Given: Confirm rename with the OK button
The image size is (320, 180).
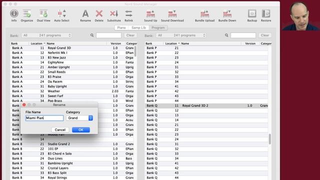Looking at the screenshot, I should click(x=81, y=130).
